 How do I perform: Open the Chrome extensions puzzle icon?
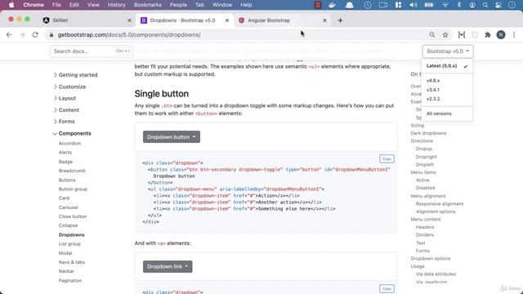488,34
